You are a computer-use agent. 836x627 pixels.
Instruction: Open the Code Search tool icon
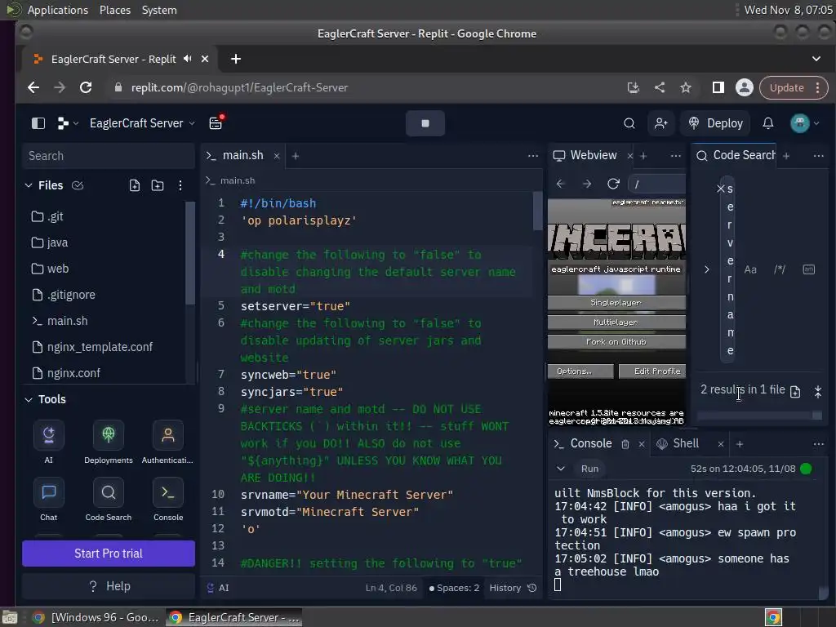109,500
